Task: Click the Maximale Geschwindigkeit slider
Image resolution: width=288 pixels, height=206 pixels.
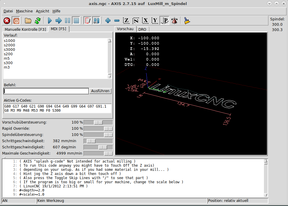Action: (98, 154)
